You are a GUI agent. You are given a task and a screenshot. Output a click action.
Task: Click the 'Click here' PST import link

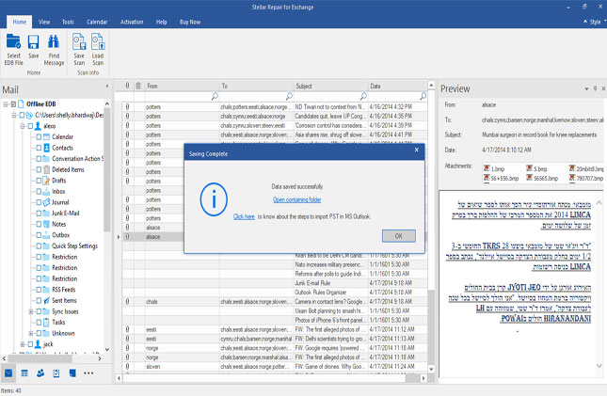click(x=244, y=216)
